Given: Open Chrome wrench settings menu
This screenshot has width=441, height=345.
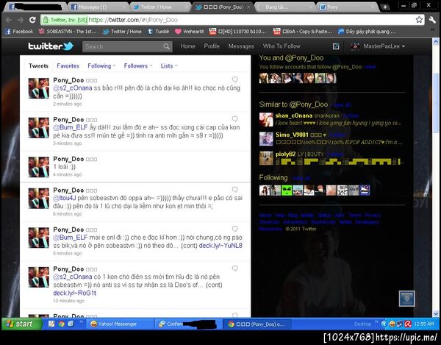Looking at the screenshot, I should coord(432,20).
